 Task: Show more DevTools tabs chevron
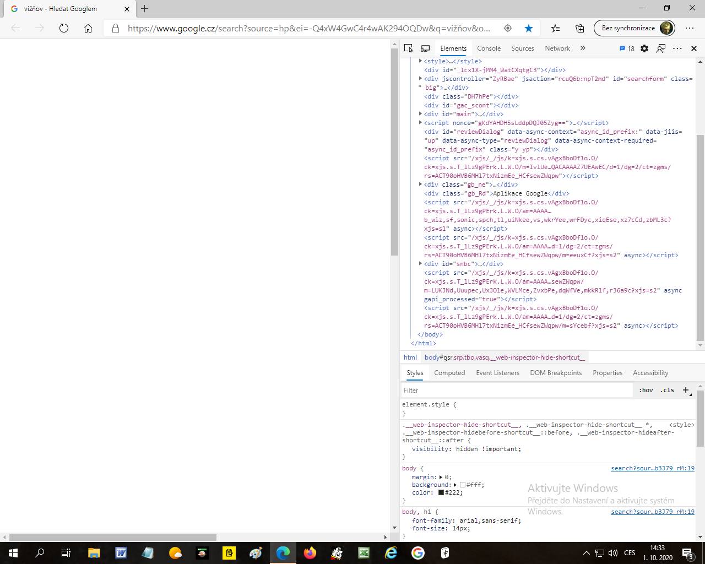tap(583, 48)
